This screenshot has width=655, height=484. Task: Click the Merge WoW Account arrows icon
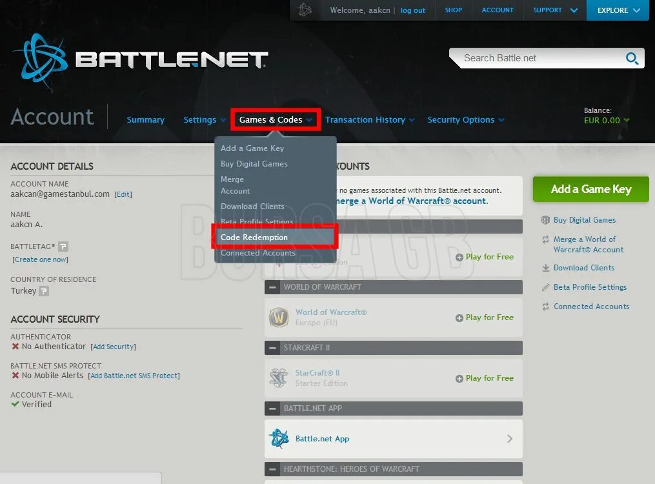click(545, 239)
